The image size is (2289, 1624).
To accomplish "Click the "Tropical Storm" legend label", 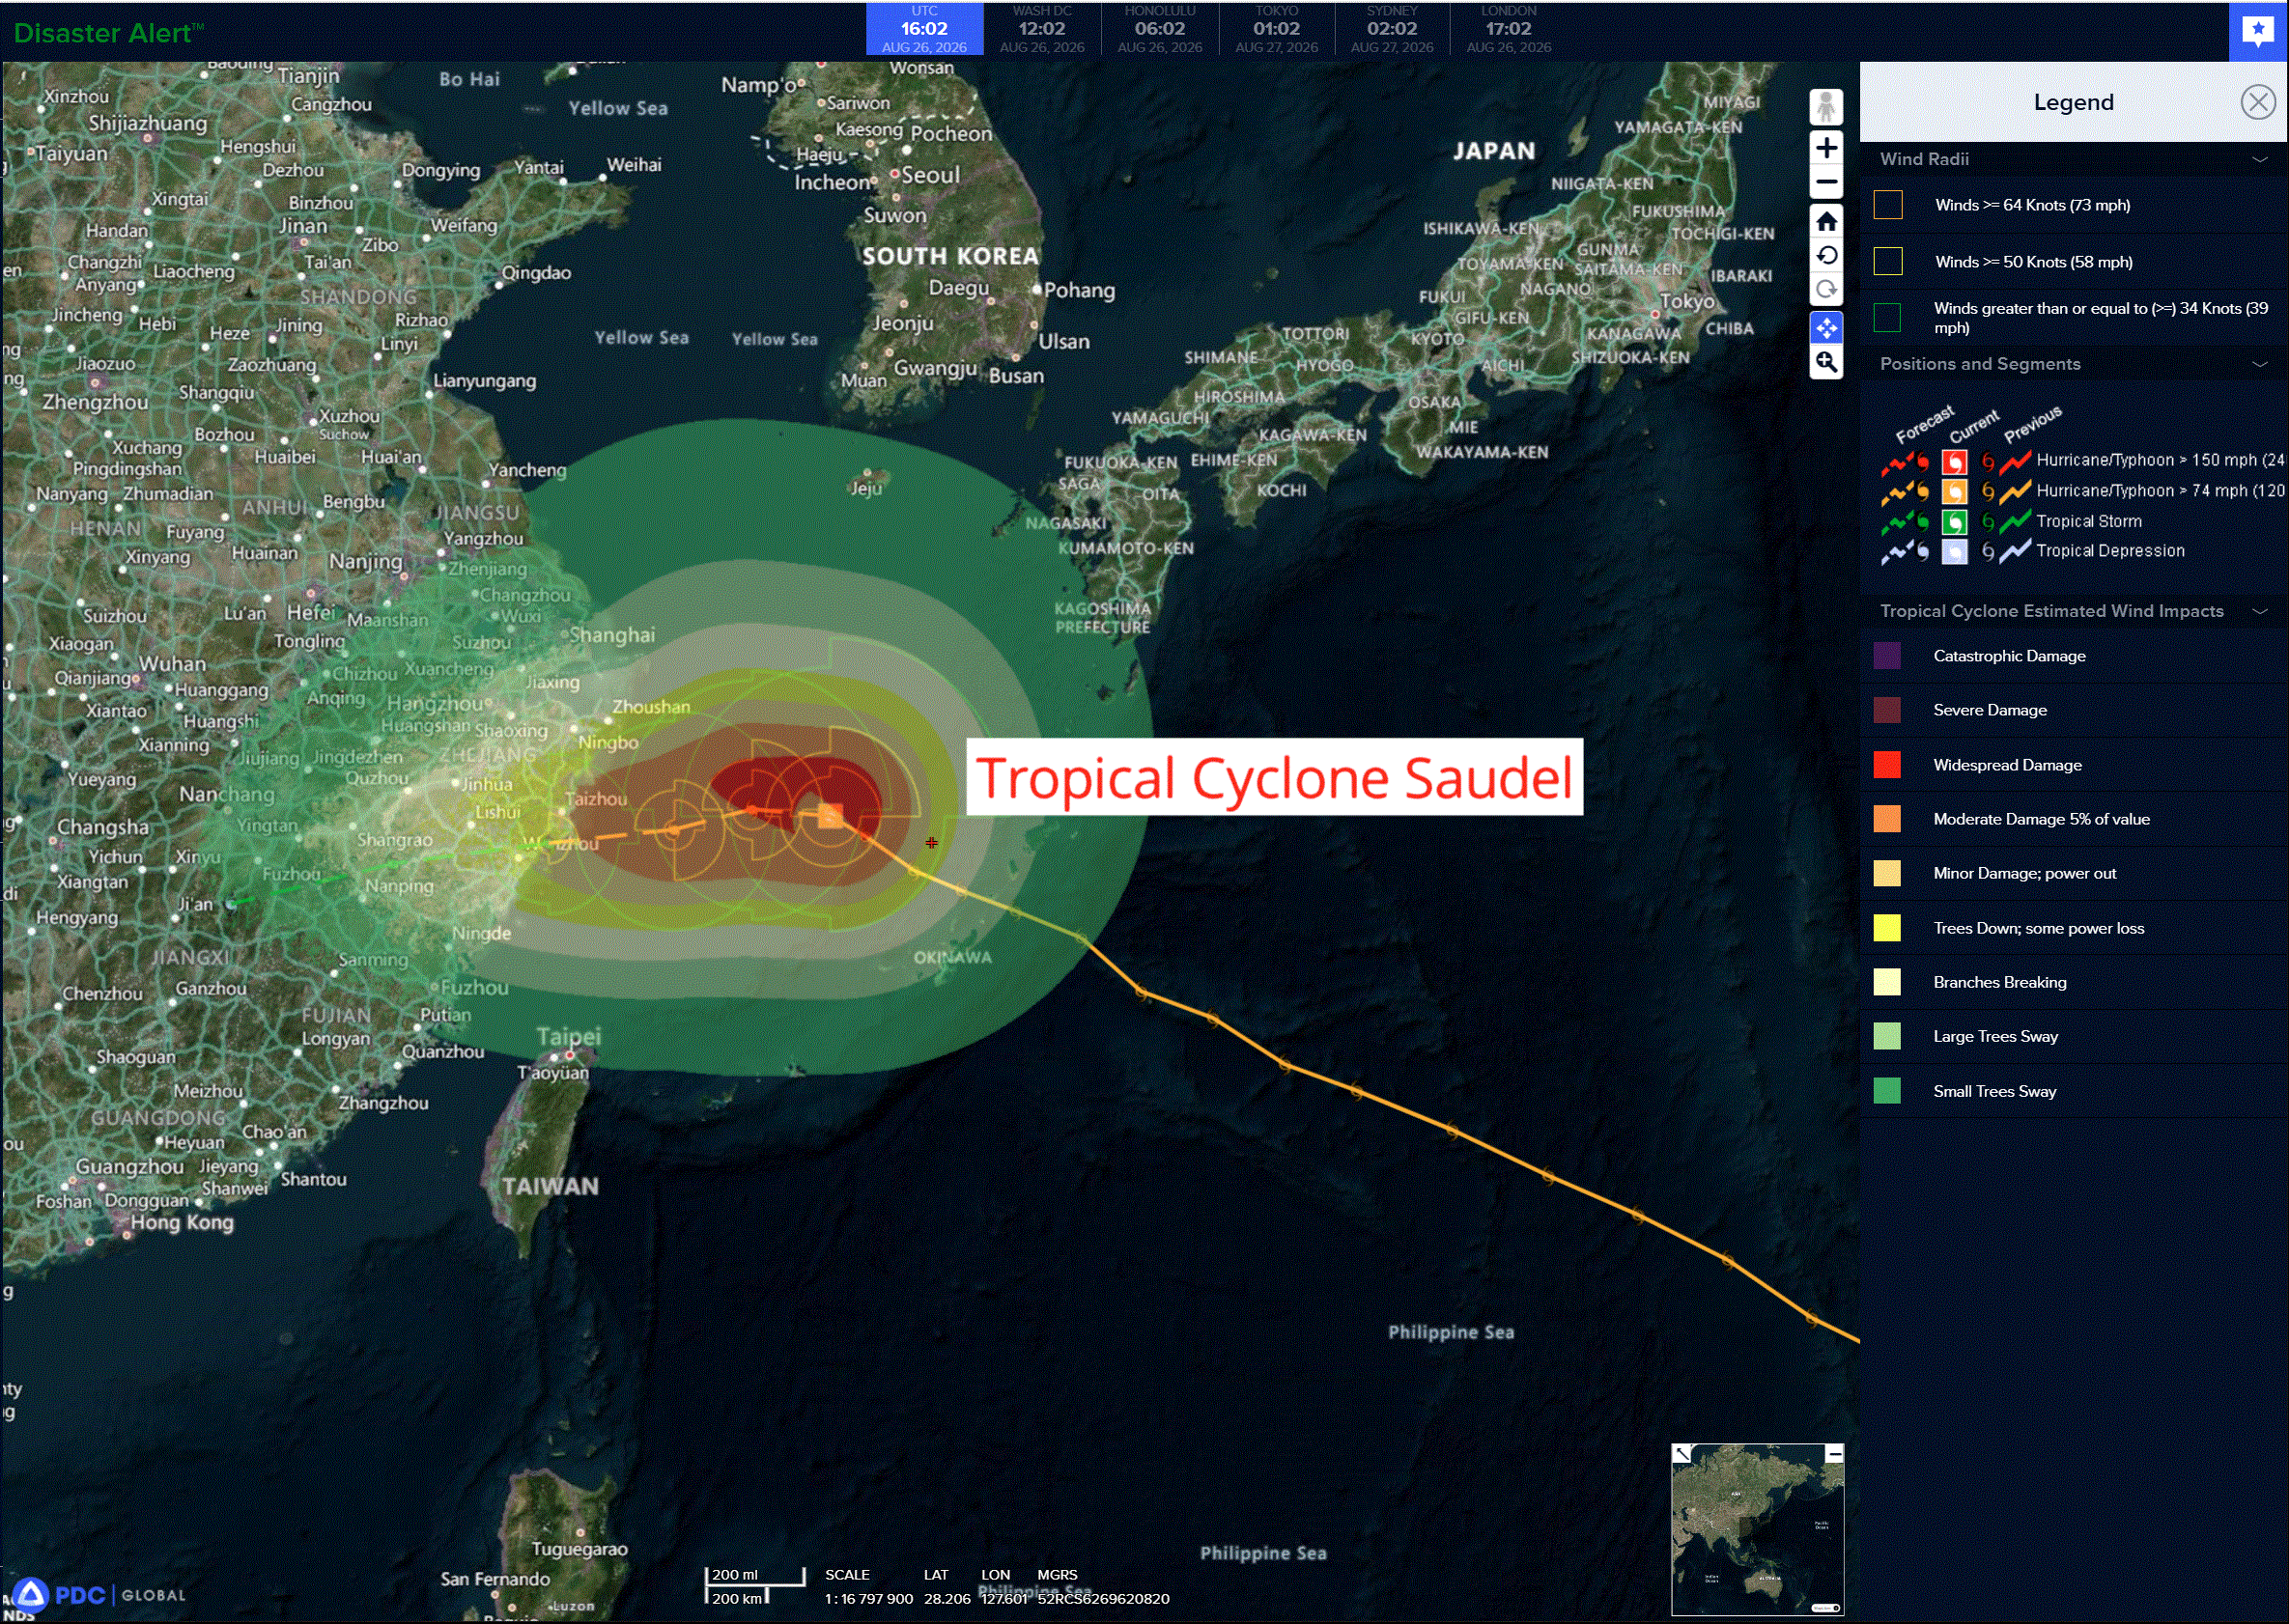I will (x=2089, y=521).
